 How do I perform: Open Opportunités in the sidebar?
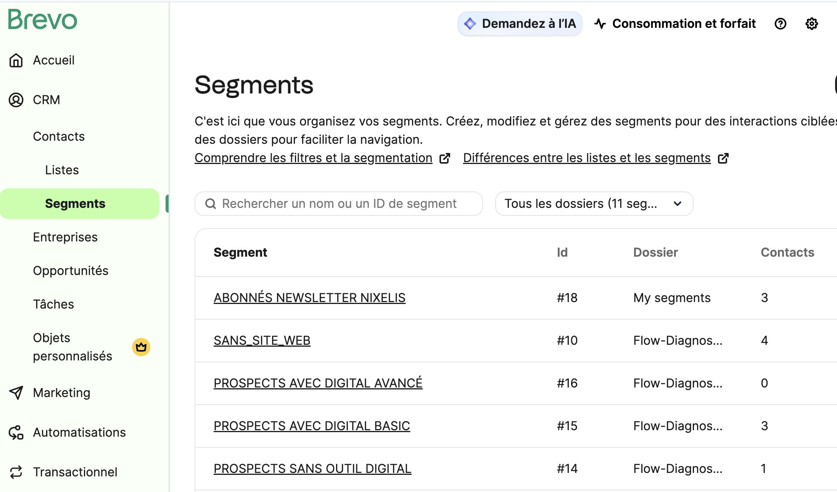click(71, 271)
